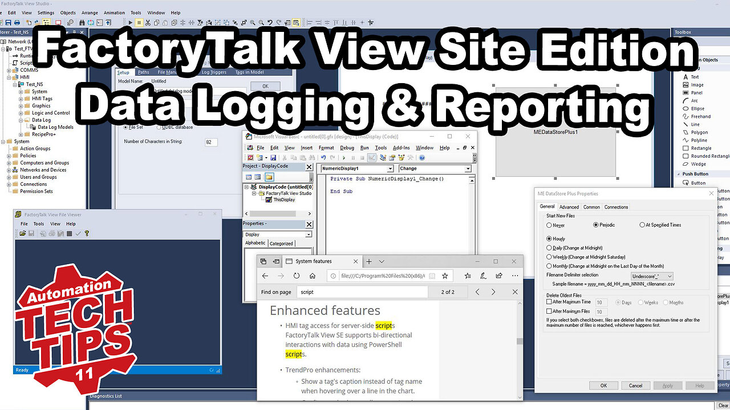Click the open folder icon in File Viewer
This screenshot has height=410, width=730.
[23, 233]
